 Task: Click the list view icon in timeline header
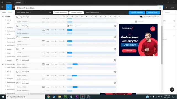tap(59, 16)
